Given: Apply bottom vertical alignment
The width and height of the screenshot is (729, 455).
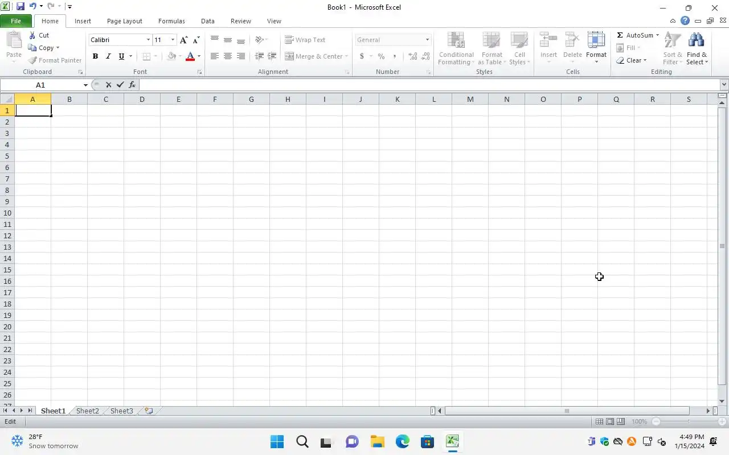Looking at the screenshot, I should coord(241,40).
